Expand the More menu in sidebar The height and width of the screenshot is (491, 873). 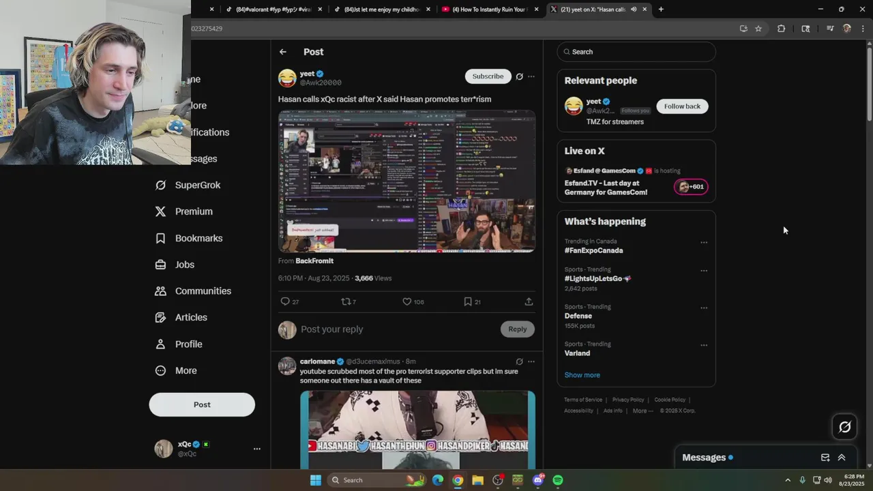click(x=176, y=371)
